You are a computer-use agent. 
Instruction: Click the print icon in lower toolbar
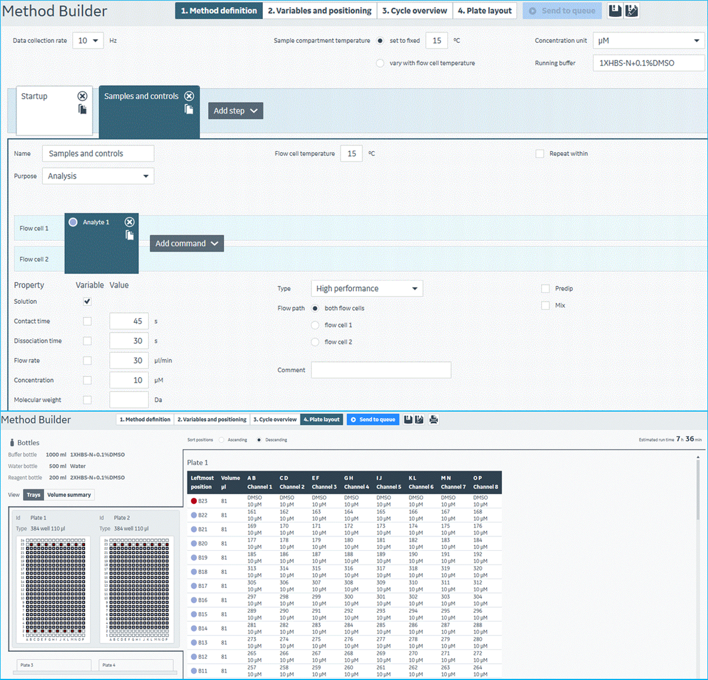(433, 420)
